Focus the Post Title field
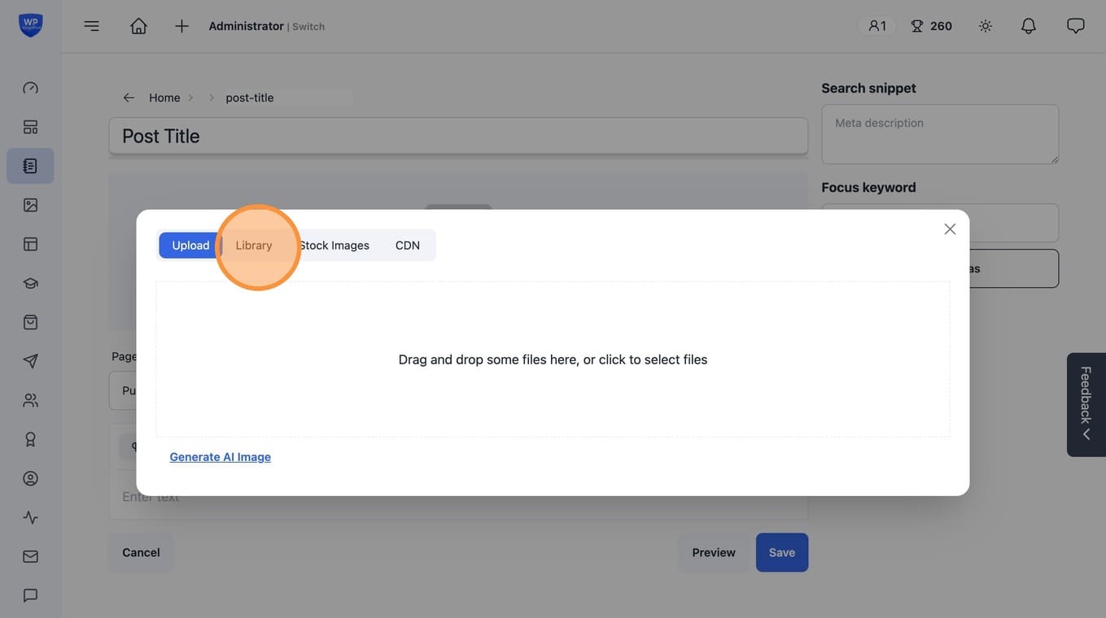This screenshot has width=1106, height=618. (458, 136)
